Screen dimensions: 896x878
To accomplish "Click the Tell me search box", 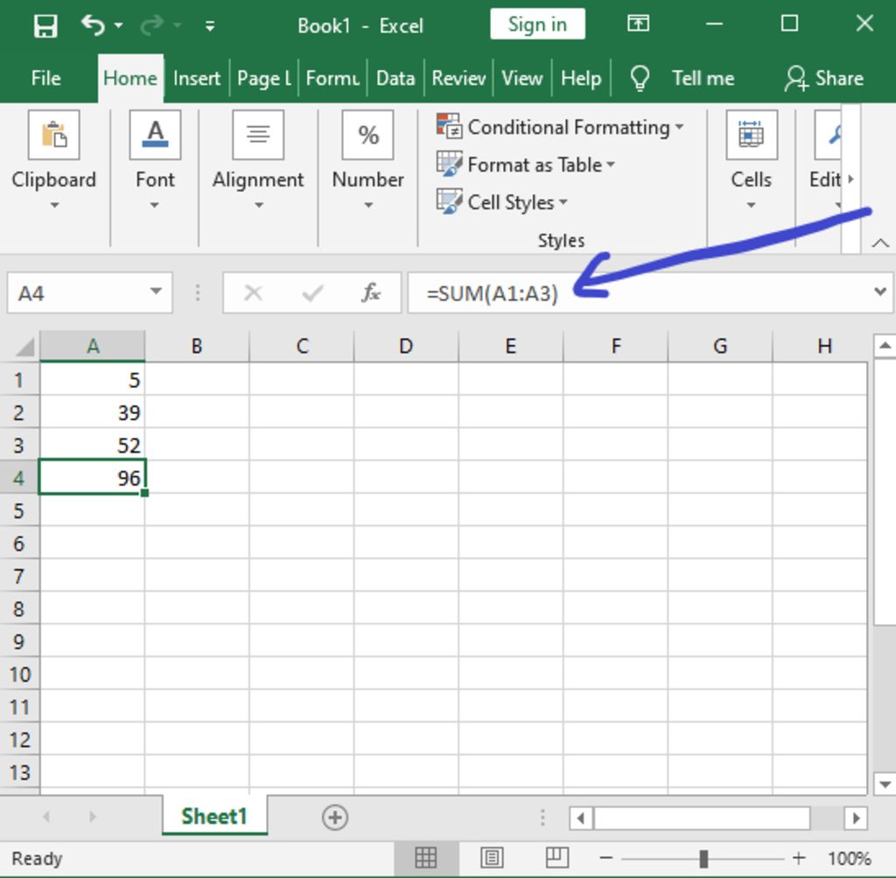I will [x=703, y=78].
